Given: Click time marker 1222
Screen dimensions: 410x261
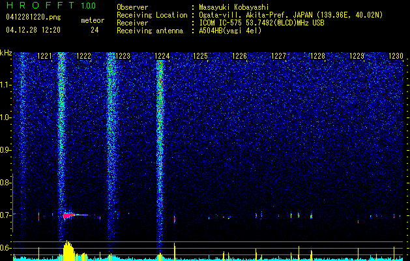Looking at the screenshot, I should tap(83, 56).
